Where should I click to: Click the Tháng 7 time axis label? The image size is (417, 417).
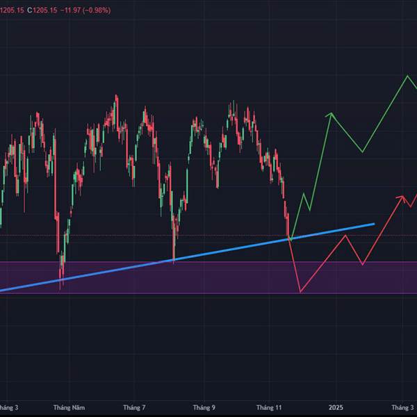click(134, 407)
